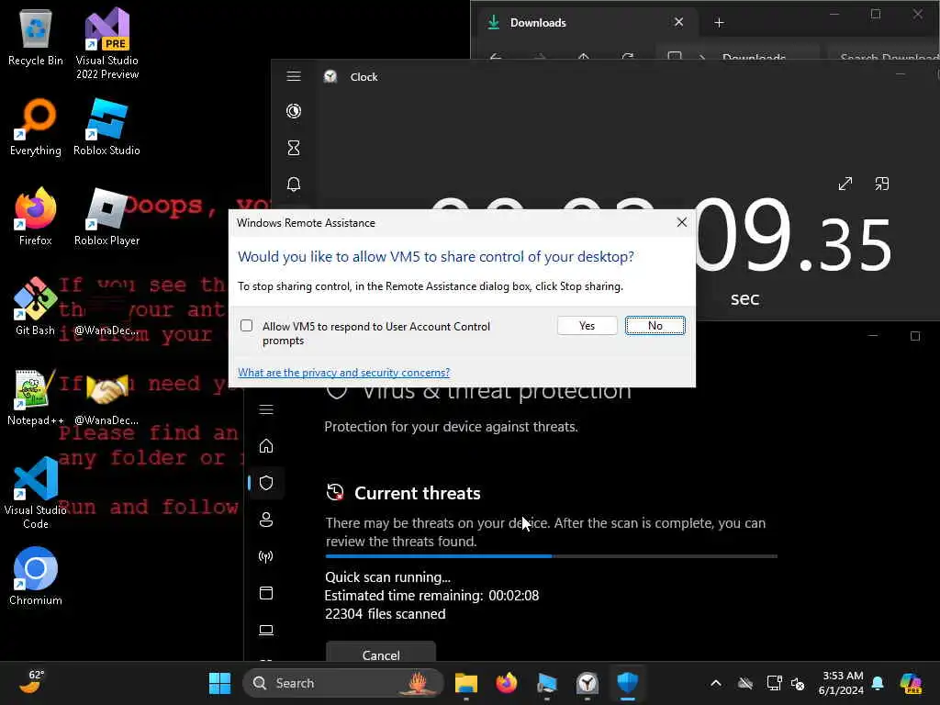The width and height of the screenshot is (940, 705).
Task: Open Visual Studio 2022 Preview shortcut
Action: tap(106, 44)
